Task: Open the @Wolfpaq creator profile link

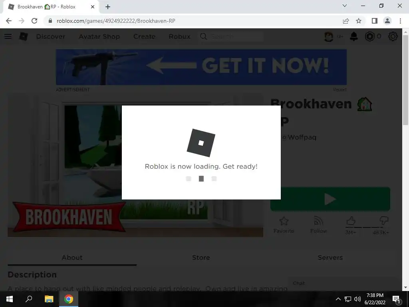Action: point(299,137)
